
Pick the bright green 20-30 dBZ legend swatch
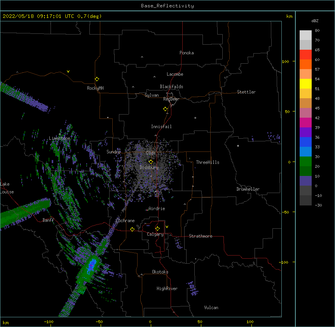[305, 162]
